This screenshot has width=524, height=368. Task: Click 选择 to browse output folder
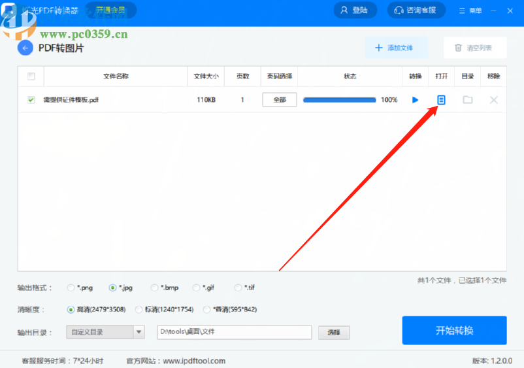tap(334, 332)
